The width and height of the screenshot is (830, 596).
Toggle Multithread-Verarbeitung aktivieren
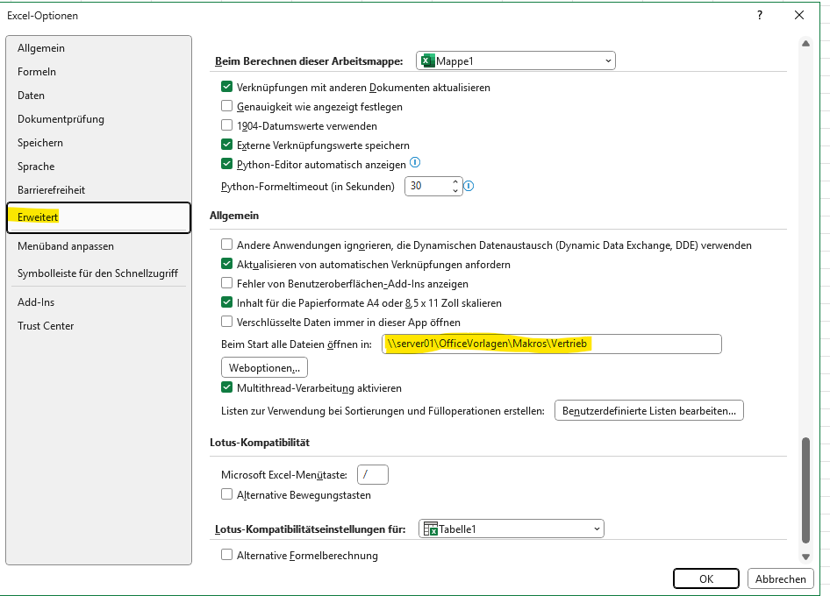[226, 387]
